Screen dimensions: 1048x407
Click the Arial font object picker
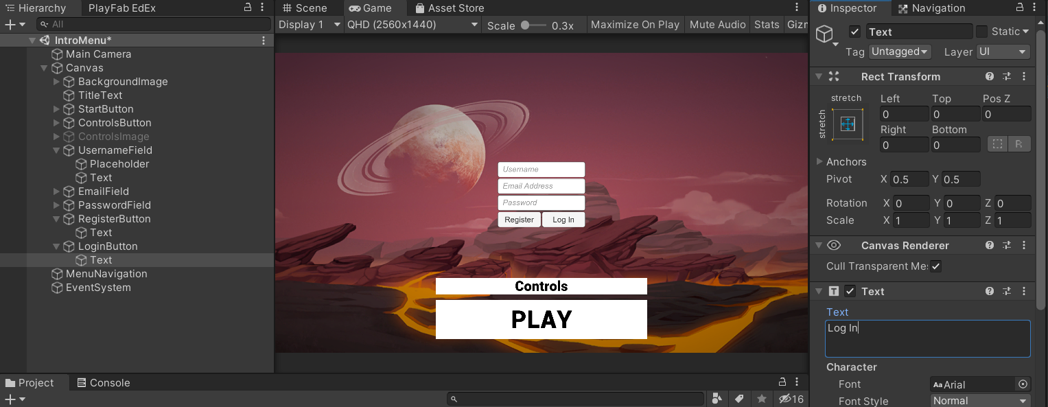[x=1023, y=384]
